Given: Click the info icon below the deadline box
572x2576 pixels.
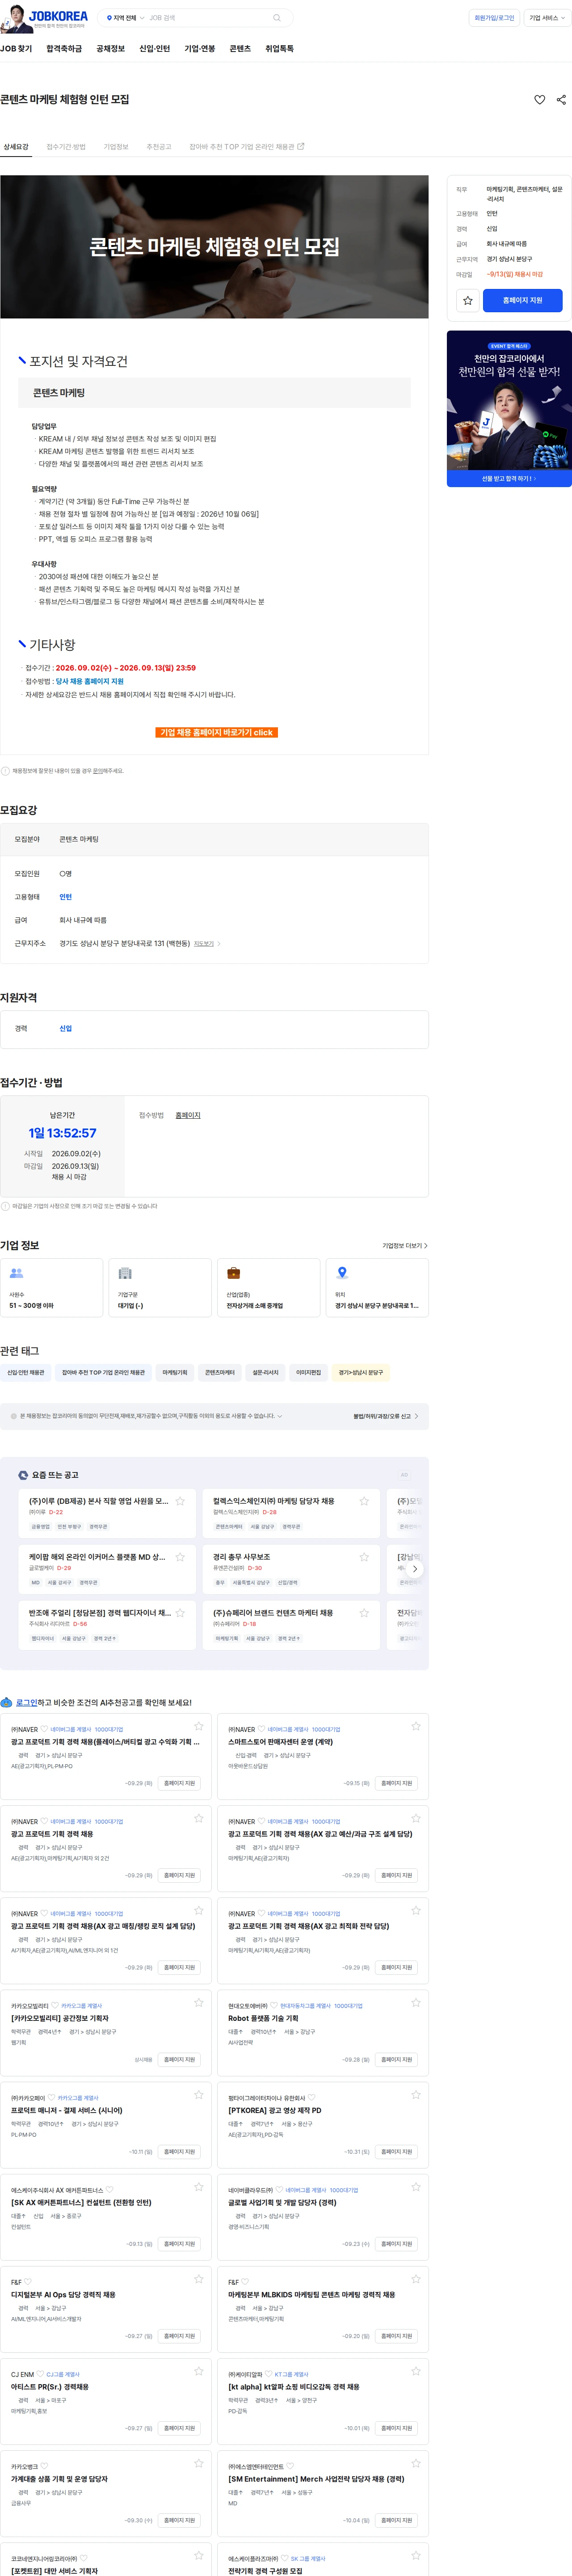Looking at the screenshot, I should tap(5, 1206).
